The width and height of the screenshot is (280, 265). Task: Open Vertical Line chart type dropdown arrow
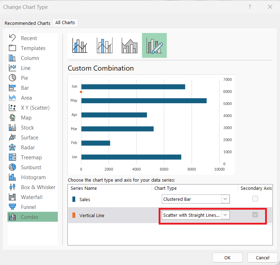pyautogui.click(x=225, y=215)
